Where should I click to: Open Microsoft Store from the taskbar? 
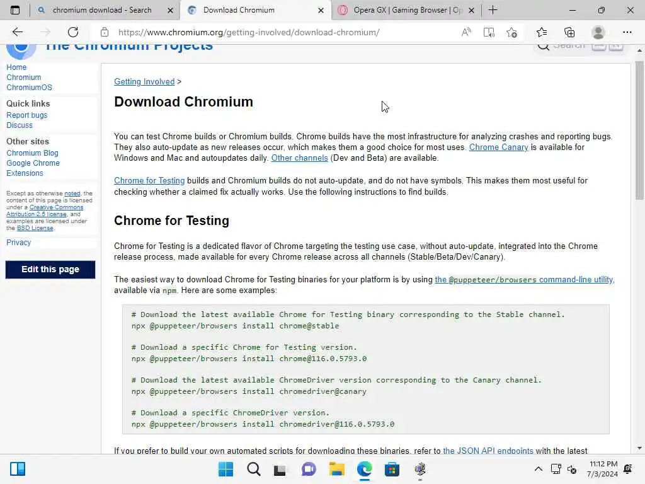click(392, 469)
